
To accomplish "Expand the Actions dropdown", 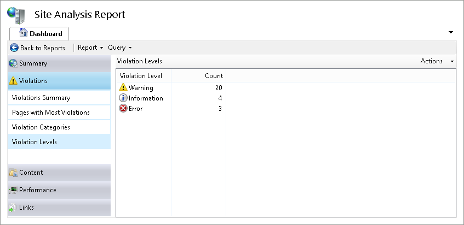I will (437, 61).
